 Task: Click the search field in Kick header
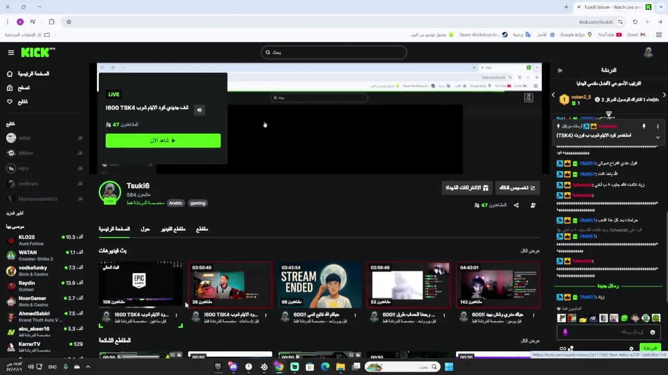coord(334,52)
